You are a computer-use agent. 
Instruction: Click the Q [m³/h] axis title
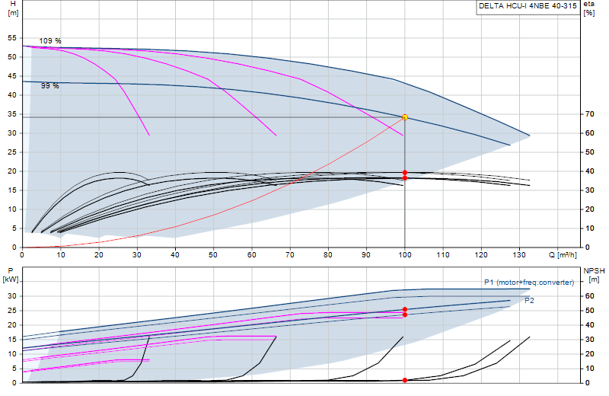click(x=563, y=255)
